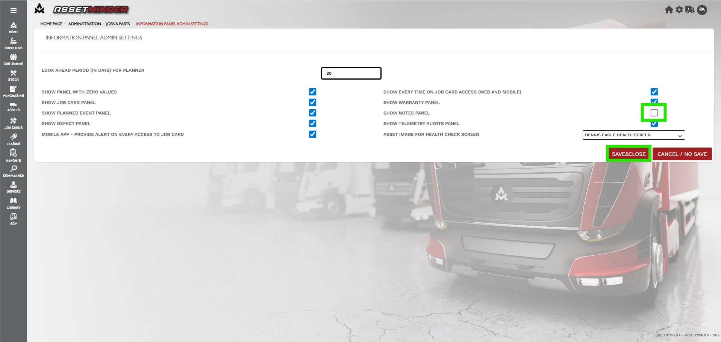721x342 pixels.
Task: Open the Customers sidebar icon
Action: pyautogui.click(x=14, y=59)
